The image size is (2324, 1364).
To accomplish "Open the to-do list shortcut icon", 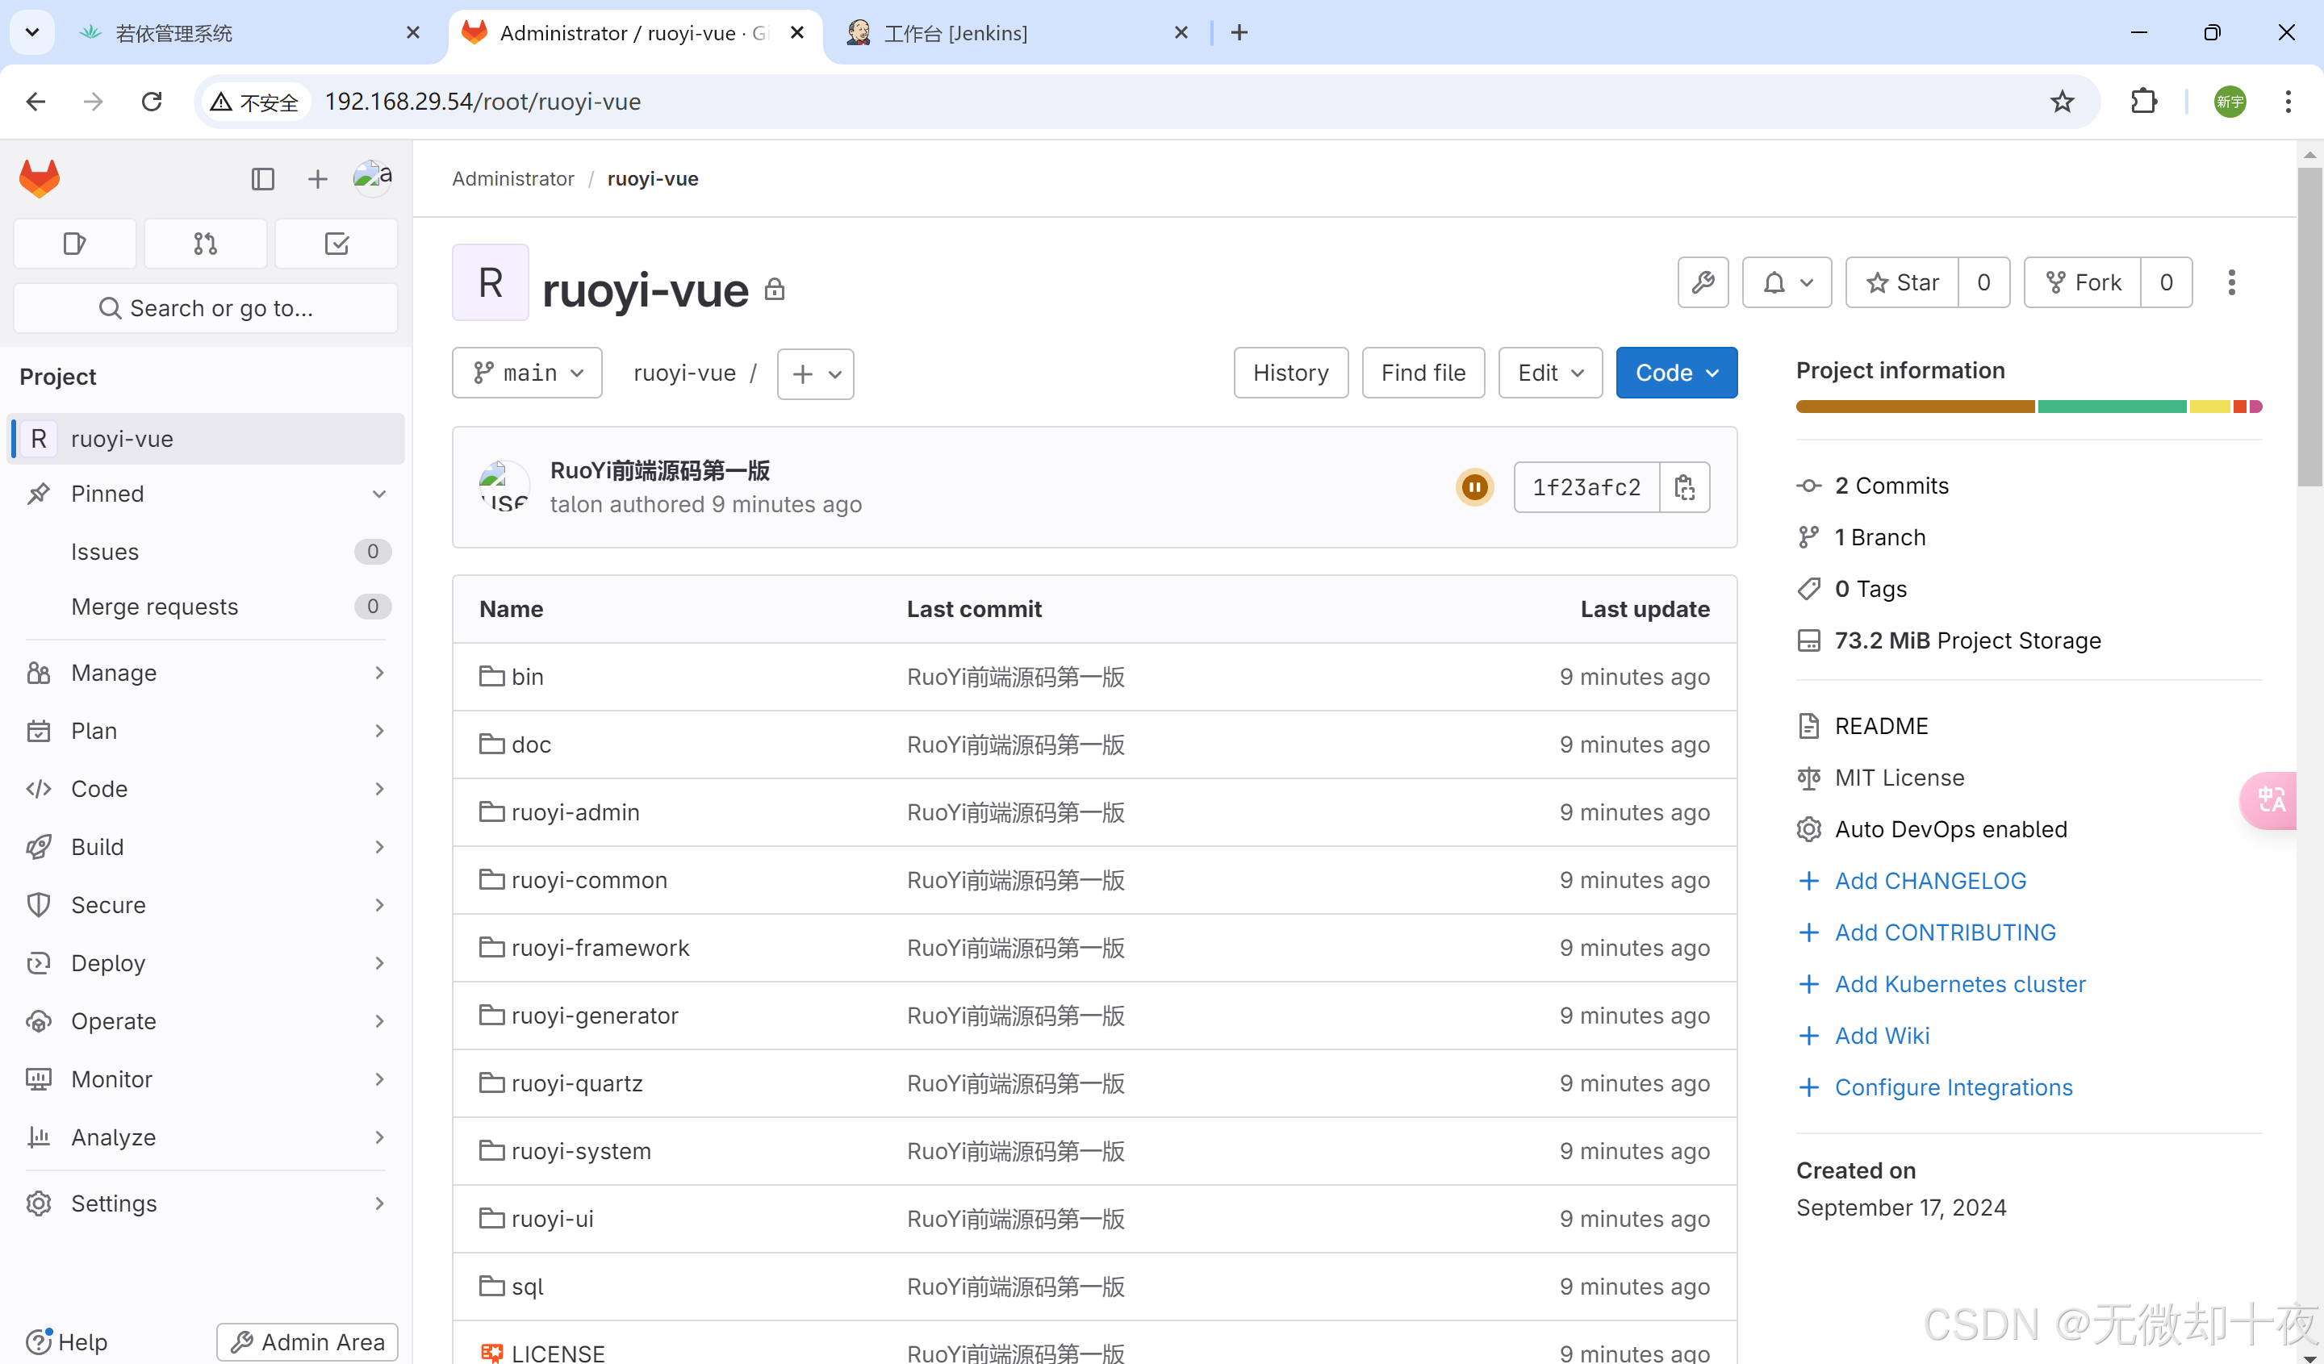I will 336,244.
